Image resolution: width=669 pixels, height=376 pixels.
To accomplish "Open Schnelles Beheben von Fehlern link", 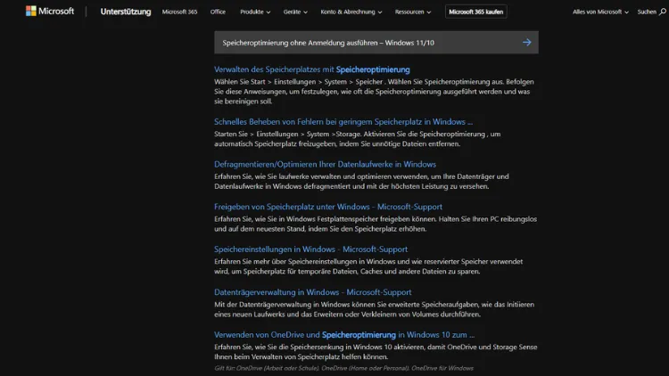I will 343,122.
